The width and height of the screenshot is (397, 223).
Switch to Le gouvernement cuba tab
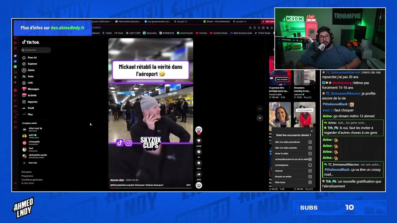tap(157, 22)
